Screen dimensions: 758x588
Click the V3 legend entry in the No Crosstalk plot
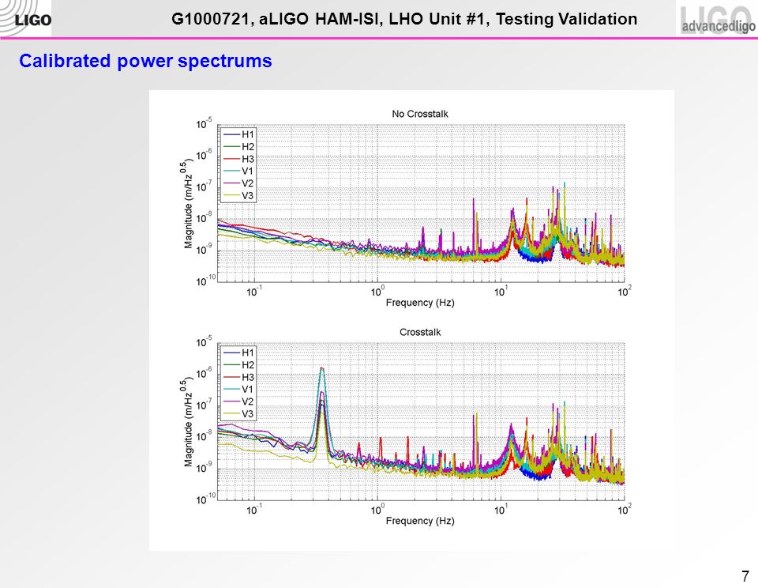(239, 195)
